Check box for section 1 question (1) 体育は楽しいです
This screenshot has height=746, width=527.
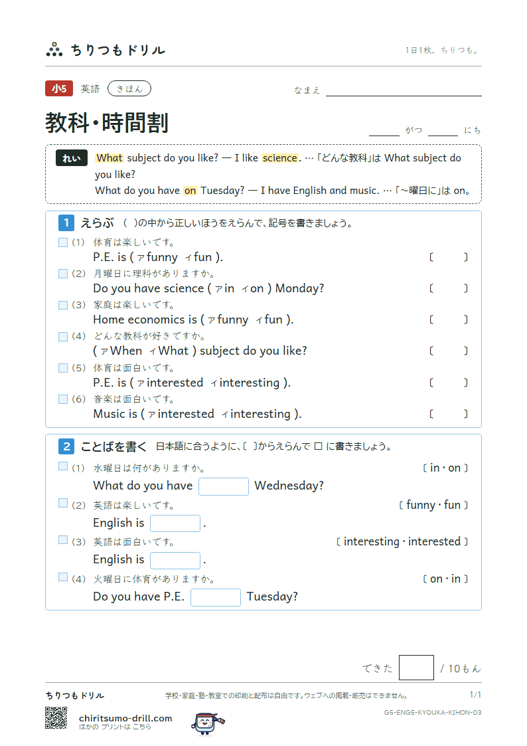(63, 242)
